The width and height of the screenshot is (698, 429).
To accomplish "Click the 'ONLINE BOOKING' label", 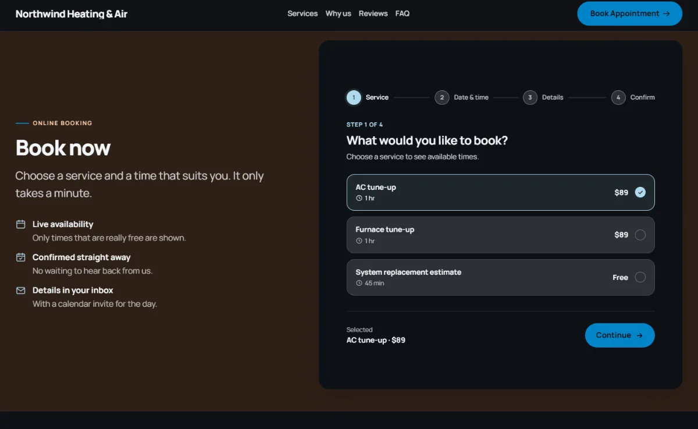I will pos(62,123).
